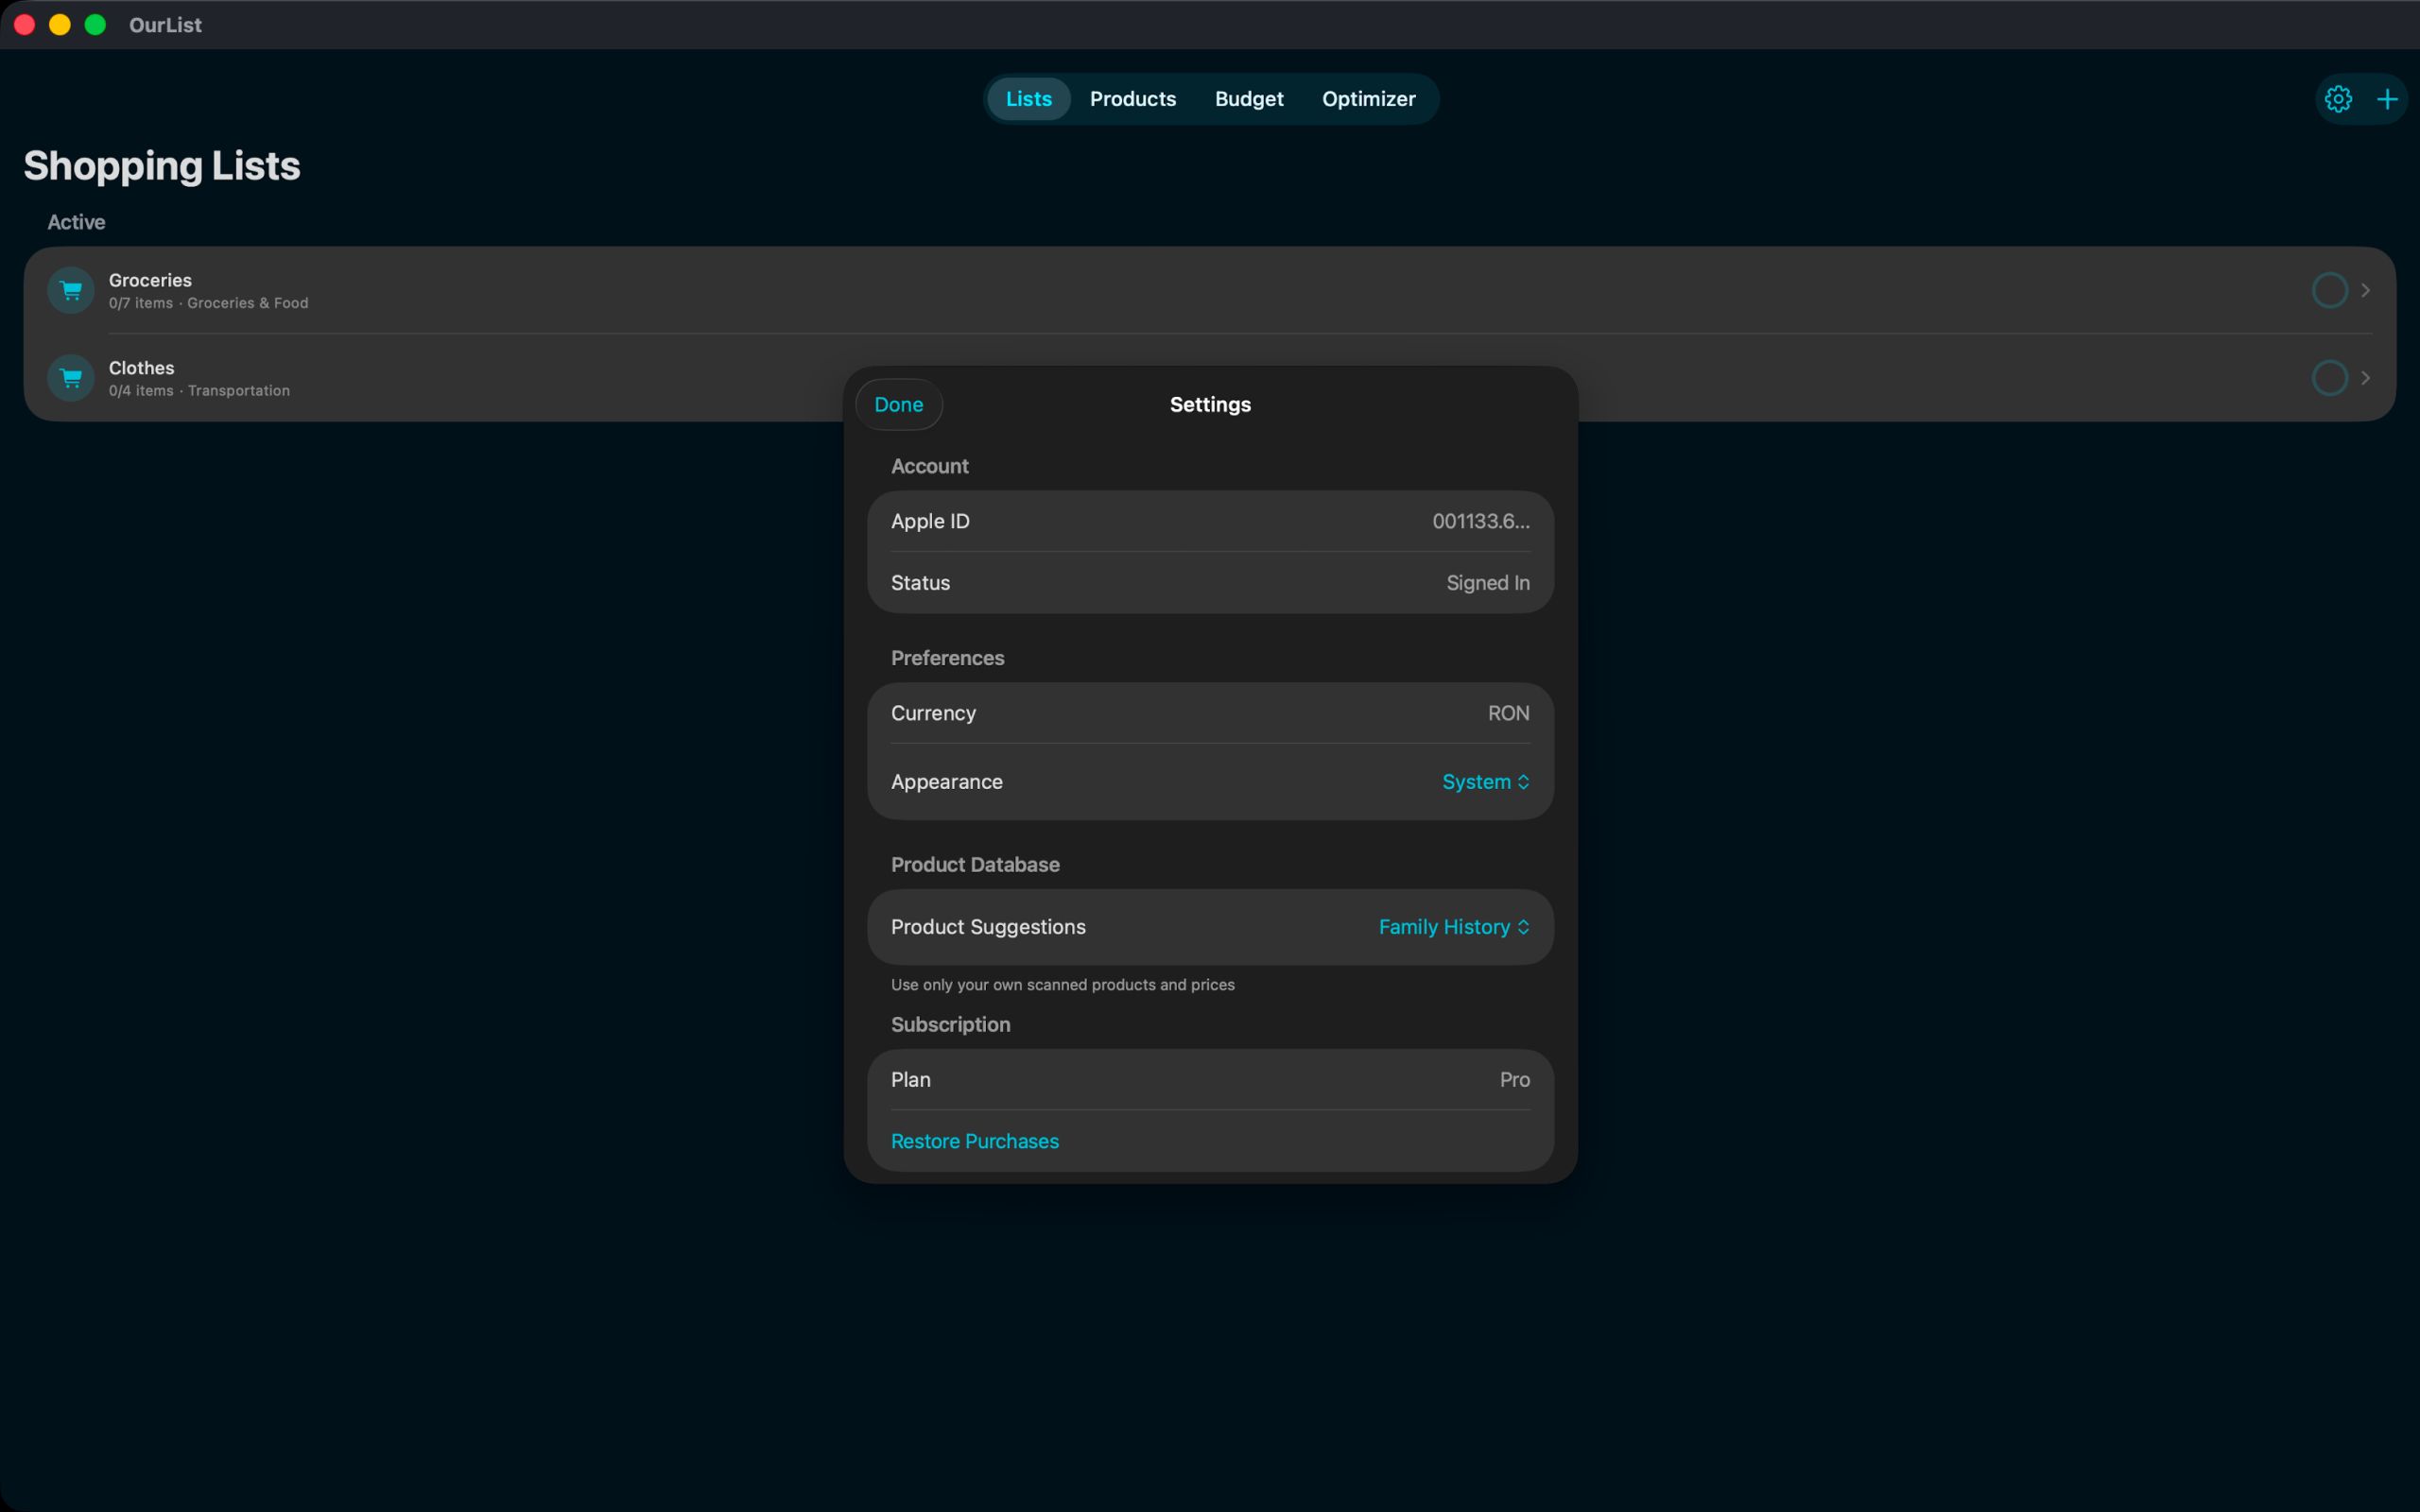Select the Currency row showing RON
Viewport: 2420px width, 1512px height.
click(1210, 713)
